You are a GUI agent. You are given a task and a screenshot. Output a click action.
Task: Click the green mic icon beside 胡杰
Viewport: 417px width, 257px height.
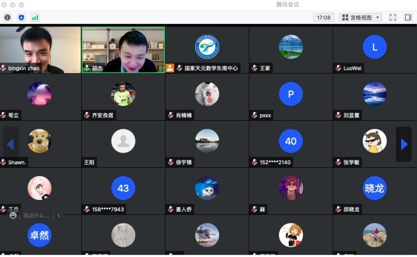87,68
